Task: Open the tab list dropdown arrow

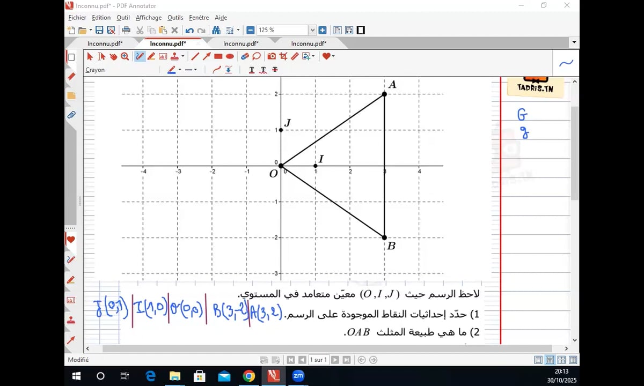Action: tap(574, 43)
